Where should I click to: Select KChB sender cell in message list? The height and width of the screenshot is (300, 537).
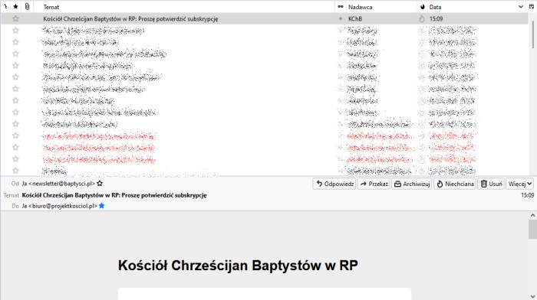354,19
